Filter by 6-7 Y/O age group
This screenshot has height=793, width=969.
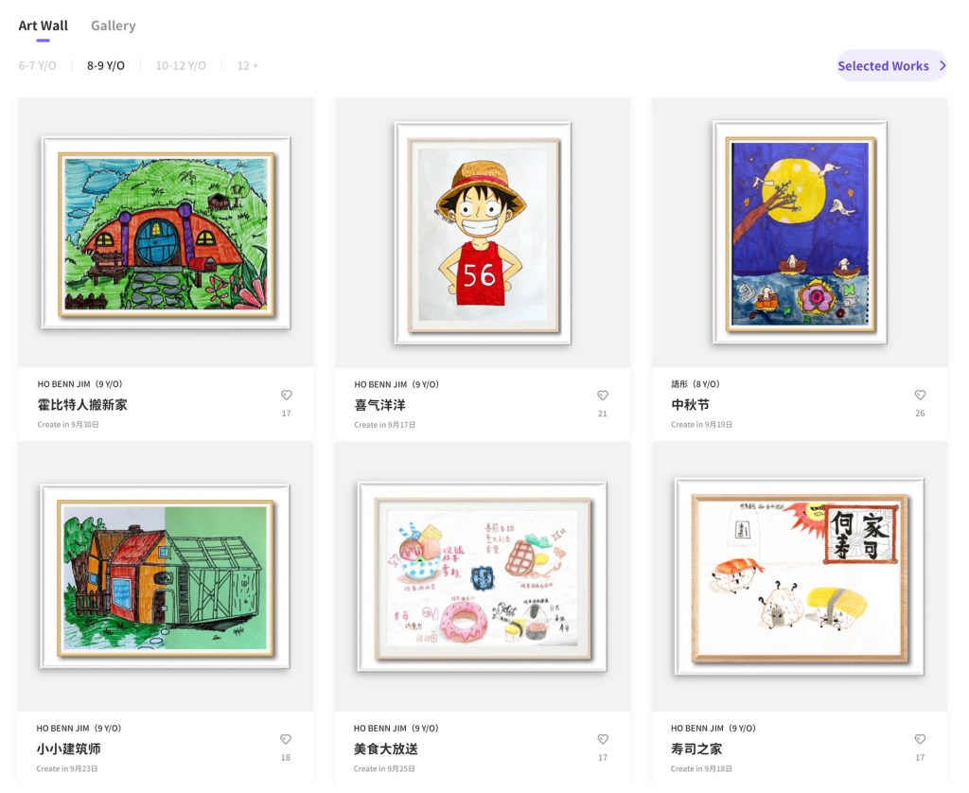37,65
